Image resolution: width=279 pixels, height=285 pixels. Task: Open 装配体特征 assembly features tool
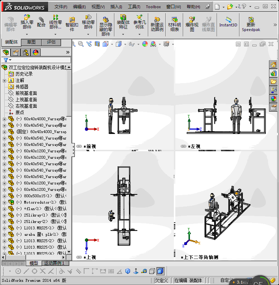coord(123,22)
